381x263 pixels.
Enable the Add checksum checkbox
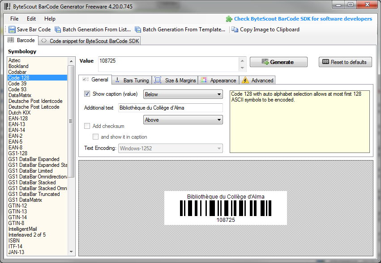coord(87,126)
